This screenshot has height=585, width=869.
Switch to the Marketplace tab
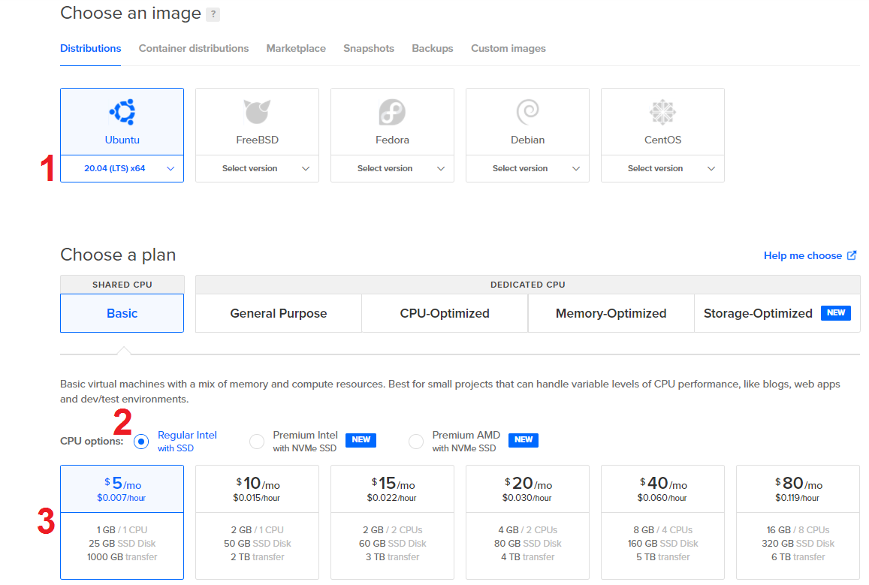tap(296, 48)
